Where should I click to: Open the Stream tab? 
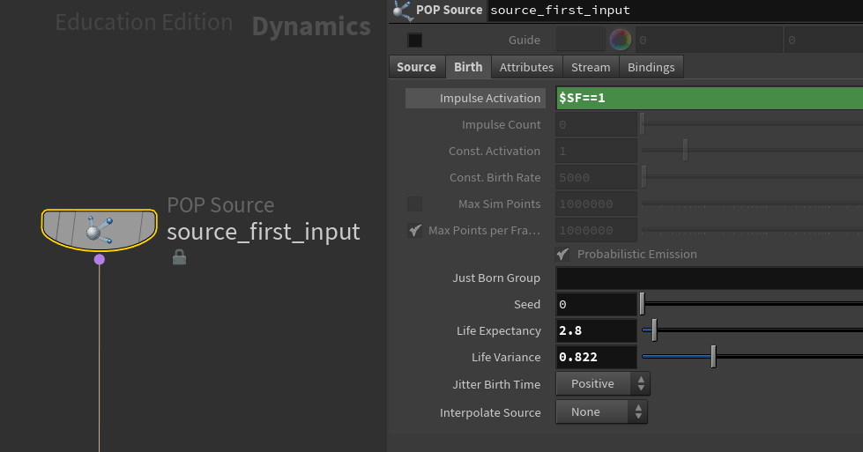(x=591, y=67)
